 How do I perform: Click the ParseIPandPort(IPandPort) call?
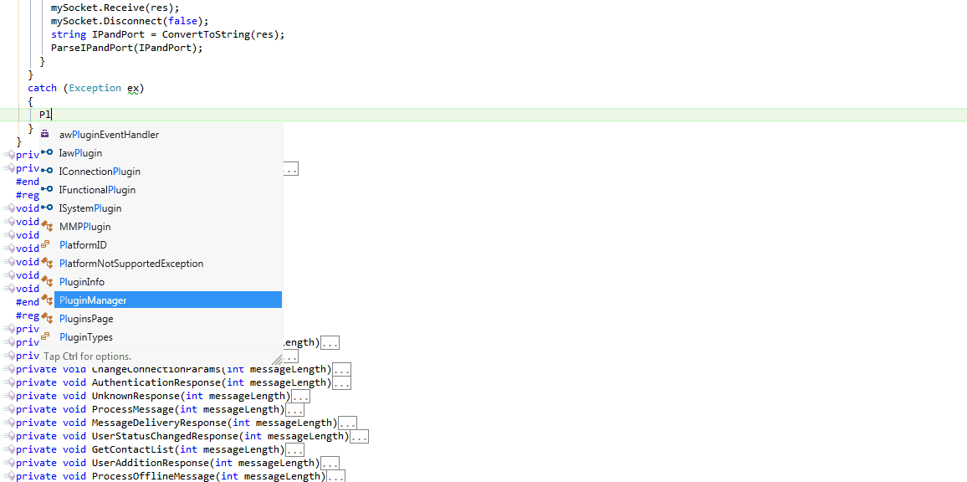(x=126, y=48)
